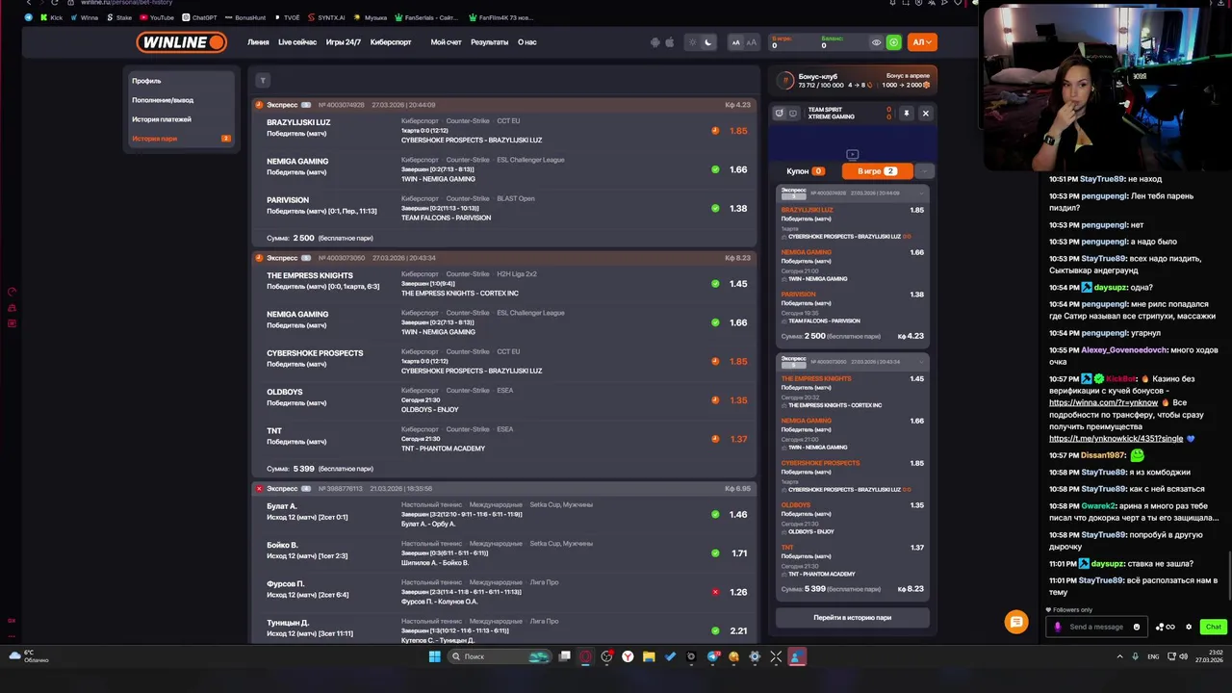The width and height of the screenshot is (1232, 693).
Task: Click the pending icon on the TNT bet
Action: point(715,439)
